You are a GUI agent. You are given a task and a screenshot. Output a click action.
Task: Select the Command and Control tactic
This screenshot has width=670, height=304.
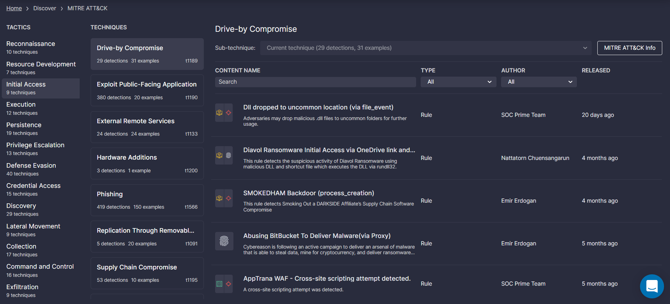click(x=41, y=270)
